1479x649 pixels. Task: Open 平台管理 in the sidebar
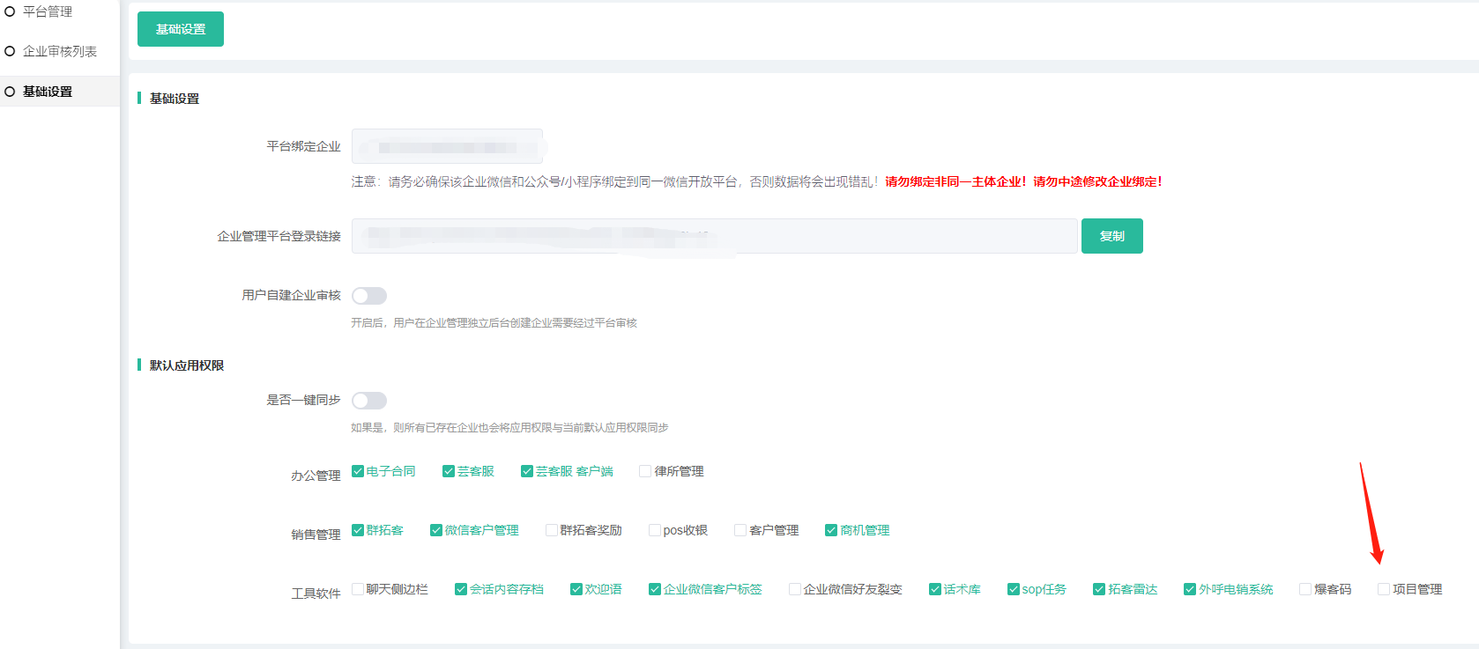pyautogui.click(x=47, y=11)
